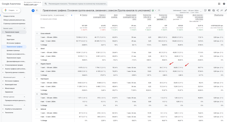Click sort arrow beside Количество событий header
The image size is (227, 122).
click(155, 17)
